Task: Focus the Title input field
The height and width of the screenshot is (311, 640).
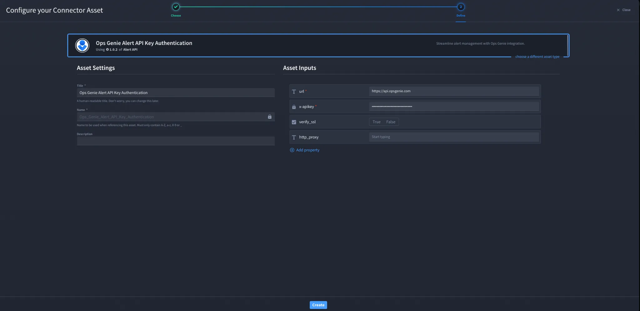Action: 176,92
